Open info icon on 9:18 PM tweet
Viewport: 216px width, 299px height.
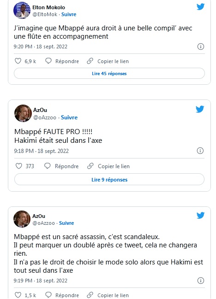[x=200, y=151]
